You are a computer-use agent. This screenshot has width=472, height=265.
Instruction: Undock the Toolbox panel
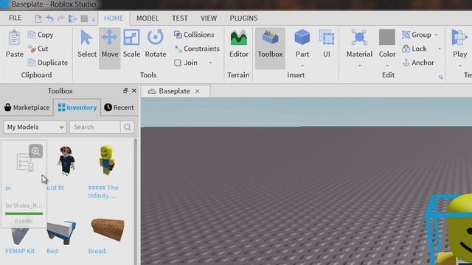tap(125, 91)
